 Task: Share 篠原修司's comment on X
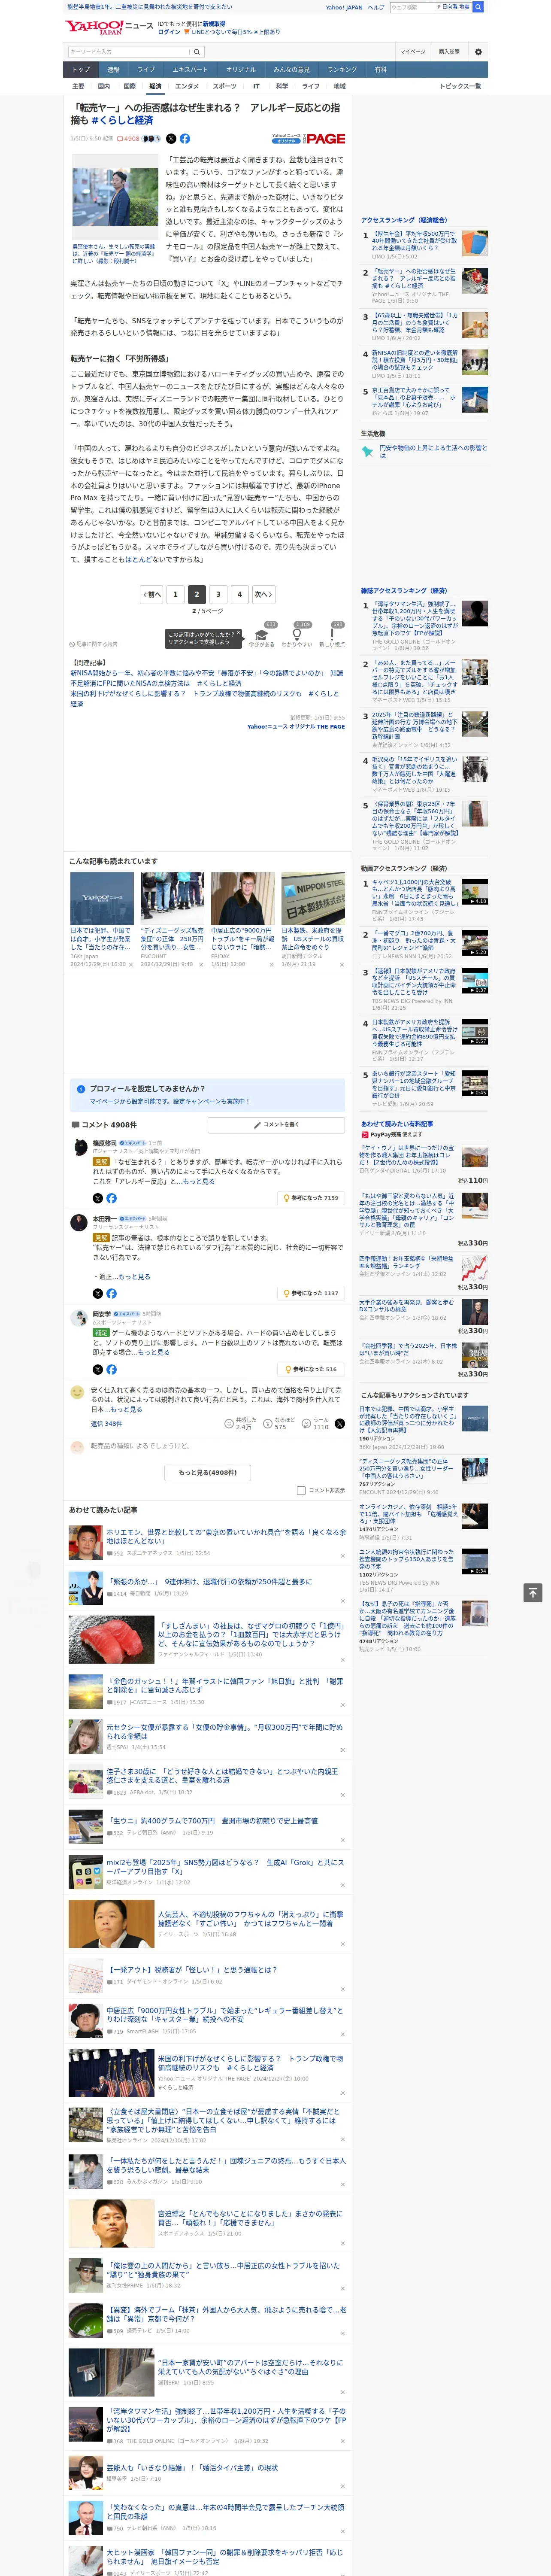[98, 1198]
